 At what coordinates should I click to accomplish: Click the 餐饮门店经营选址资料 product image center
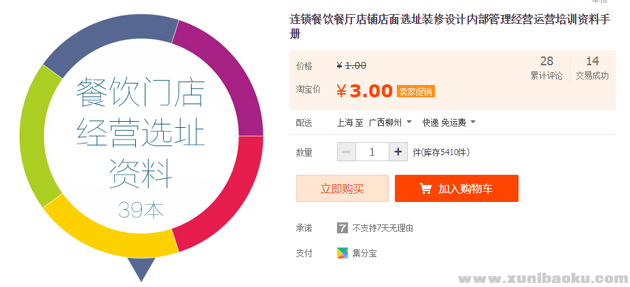(141, 136)
